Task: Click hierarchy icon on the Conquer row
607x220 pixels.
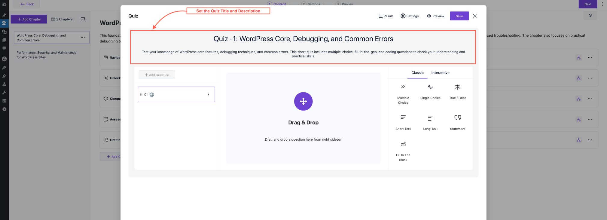Action: click(x=578, y=99)
